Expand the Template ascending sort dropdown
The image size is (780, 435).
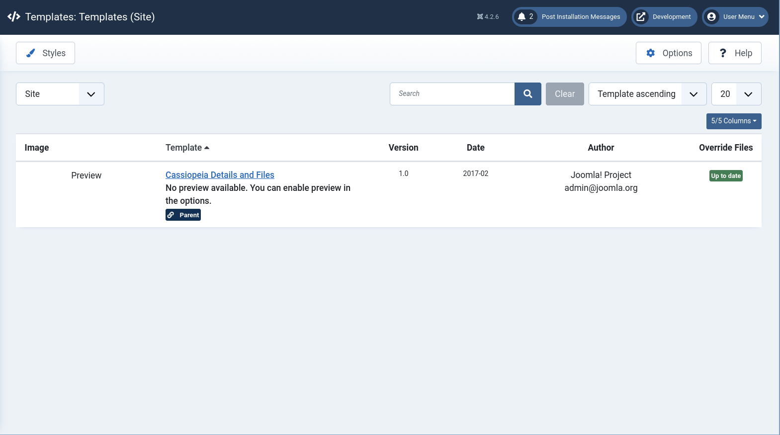(x=647, y=94)
